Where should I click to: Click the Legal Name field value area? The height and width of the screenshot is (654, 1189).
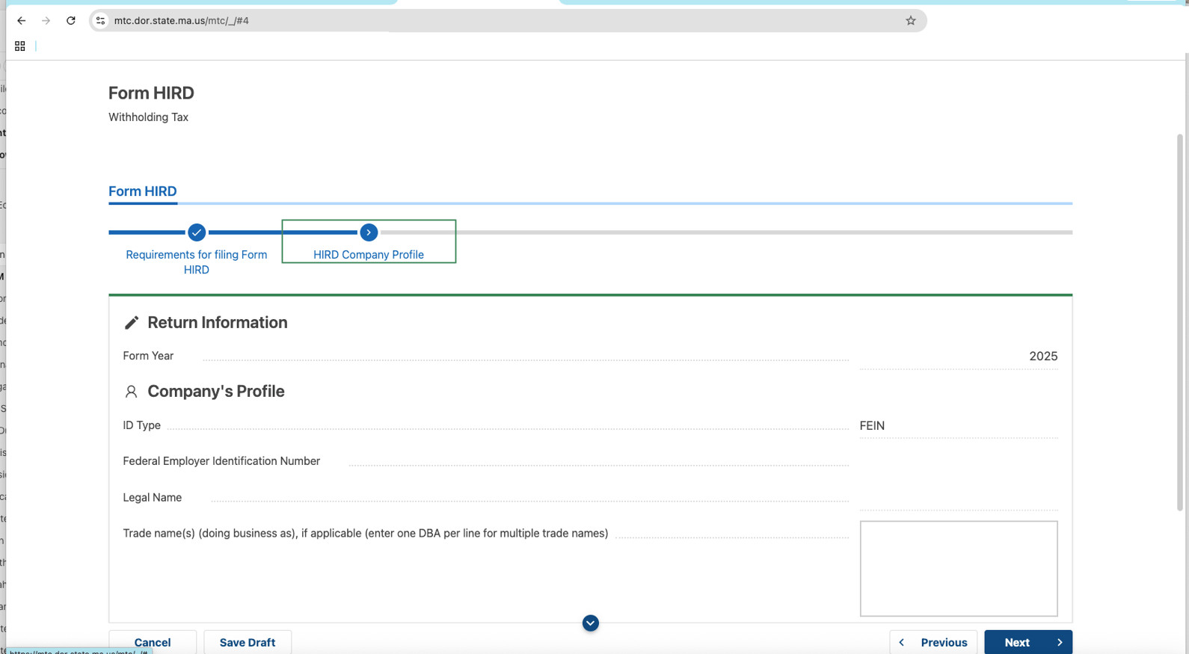tap(959, 498)
